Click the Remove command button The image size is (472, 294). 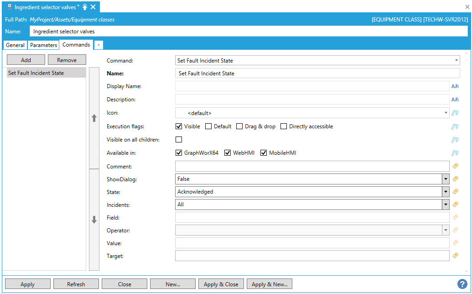tap(67, 60)
